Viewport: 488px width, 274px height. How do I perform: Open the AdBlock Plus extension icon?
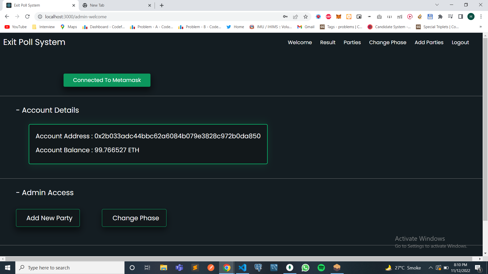pyautogui.click(x=328, y=17)
